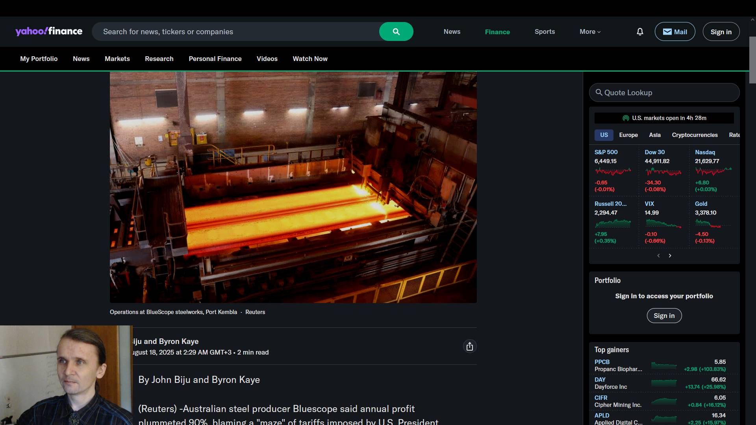Click the Yahoo Finance logo
The image size is (756, 425).
point(49,31)
